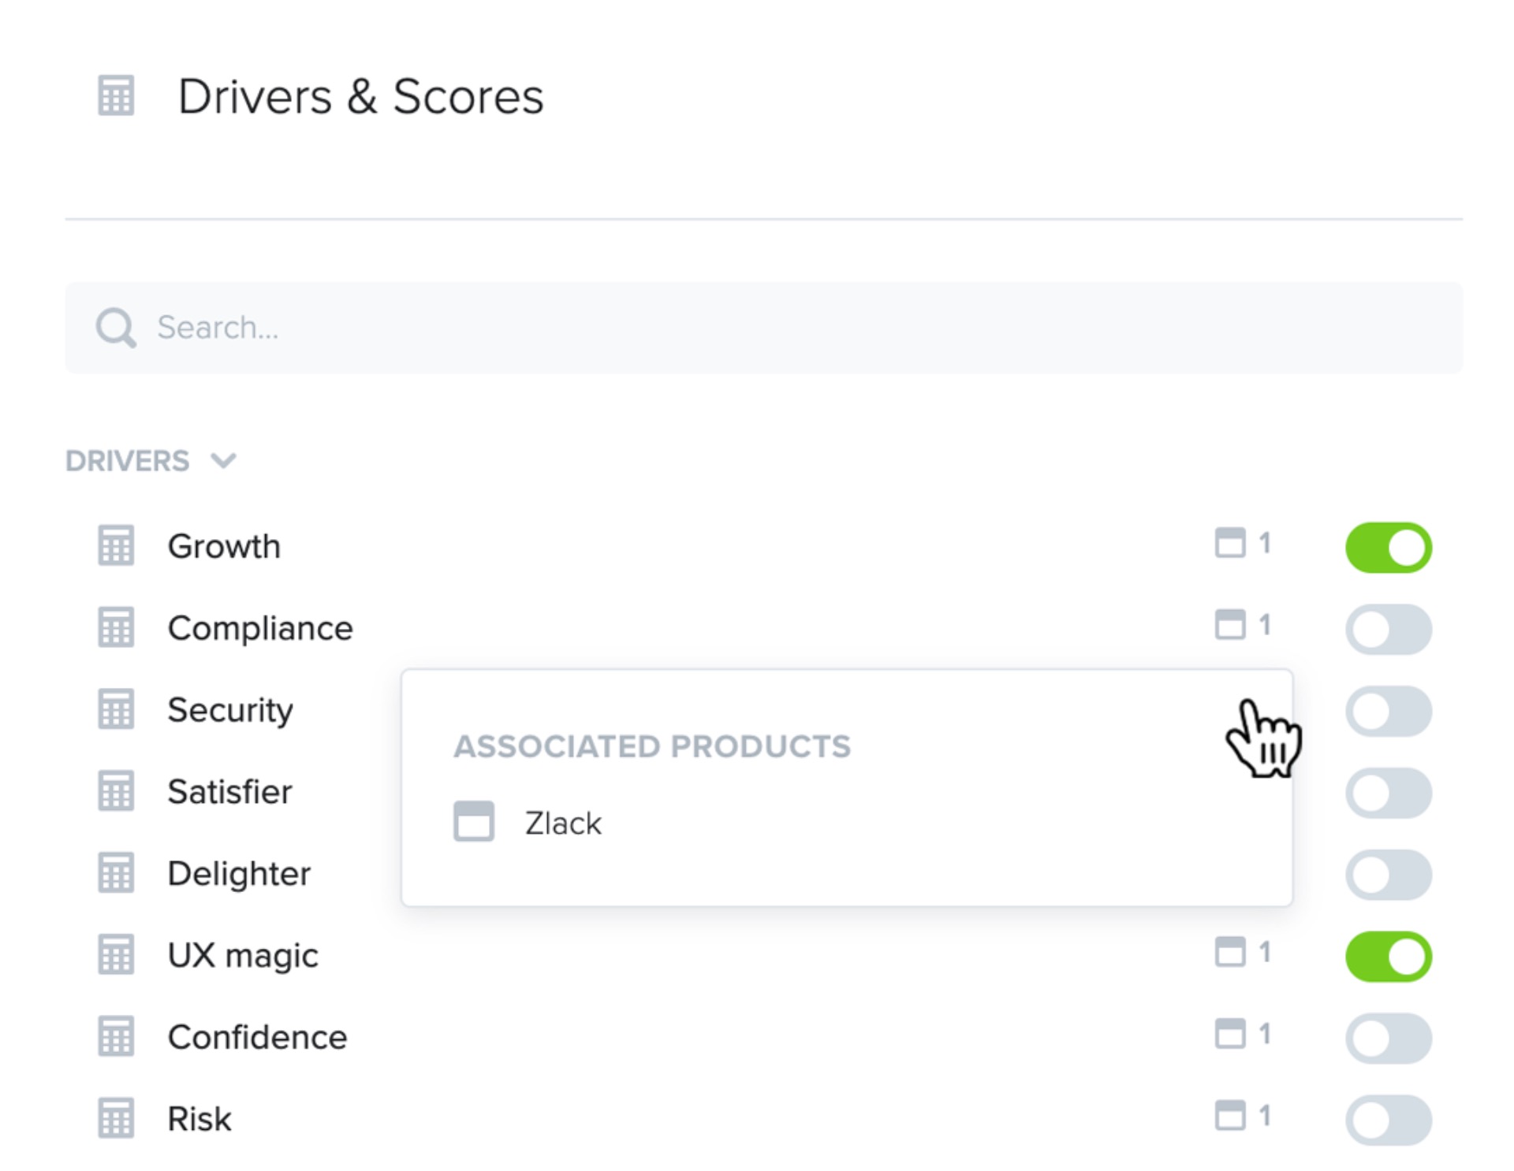
Task: Enable the Satisfier driver toggle
Action: coord(1389,794)
